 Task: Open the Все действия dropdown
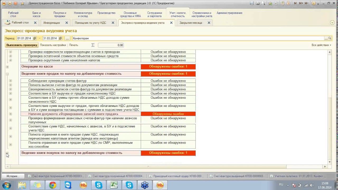(x=321, y=45)
